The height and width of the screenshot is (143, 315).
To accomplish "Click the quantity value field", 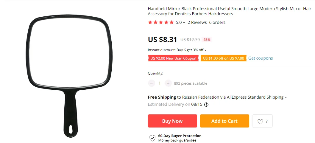I will pos(160,83).
